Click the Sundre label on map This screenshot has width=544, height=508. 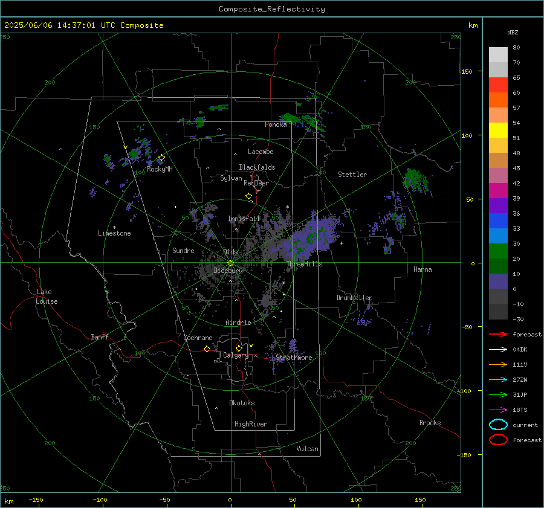click(x=183, y=251)
